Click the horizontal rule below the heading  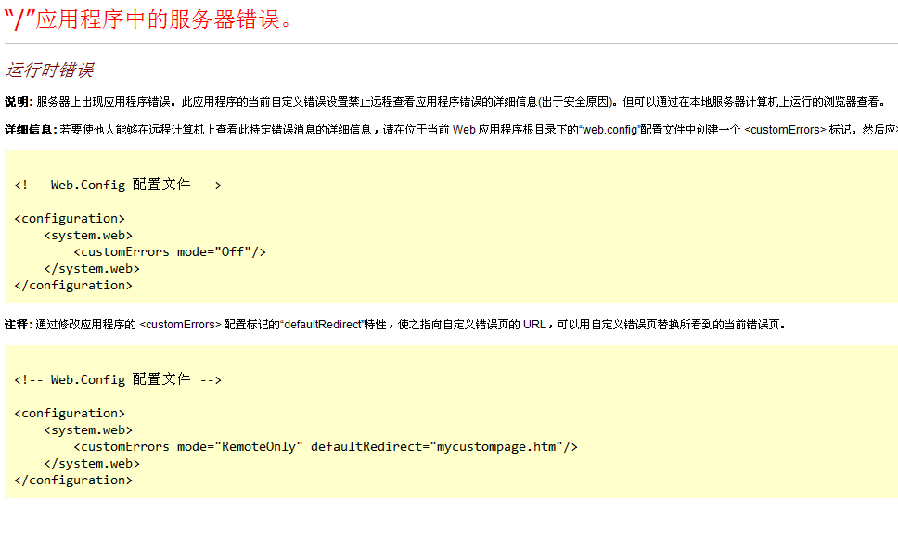coord(449,43)
